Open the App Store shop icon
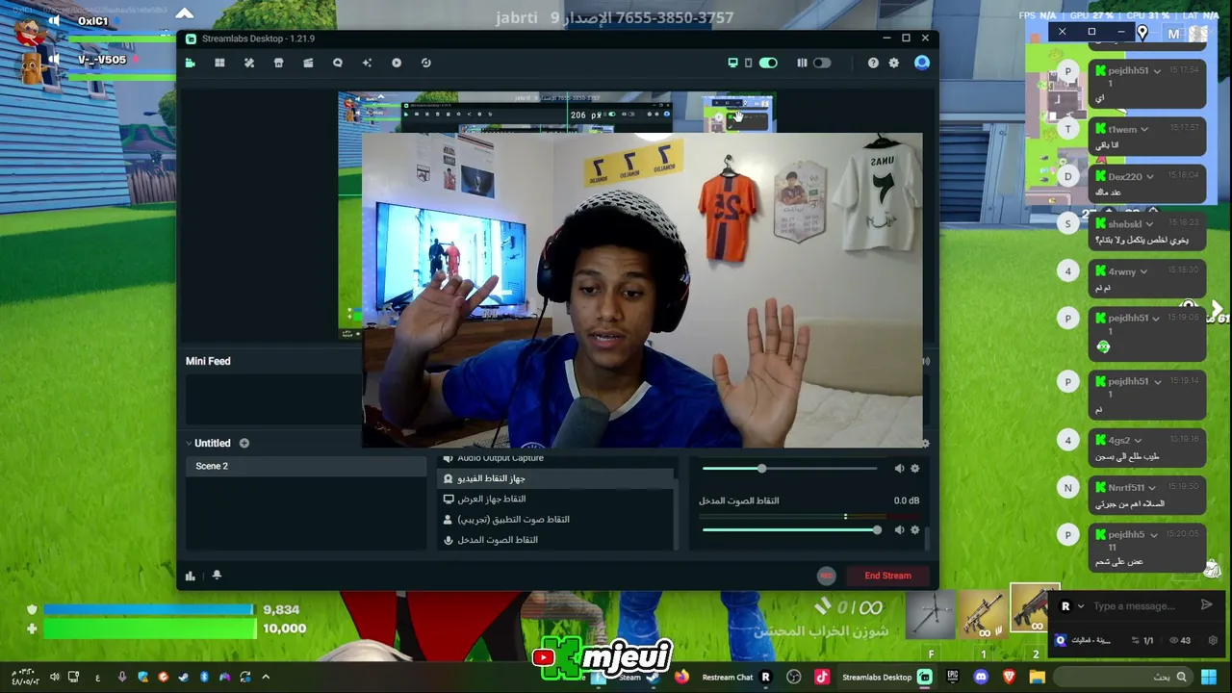The image size is (1232, 693). [x=278, y=63]
